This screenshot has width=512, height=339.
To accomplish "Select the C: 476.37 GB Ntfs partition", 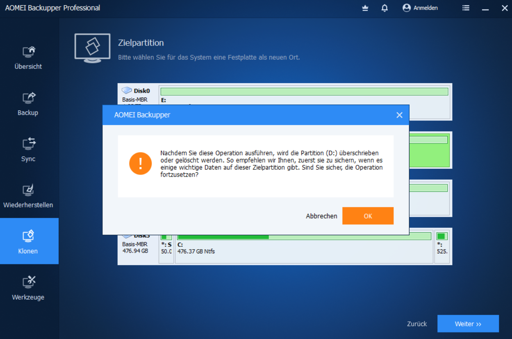I will click(x=304, y=246).
